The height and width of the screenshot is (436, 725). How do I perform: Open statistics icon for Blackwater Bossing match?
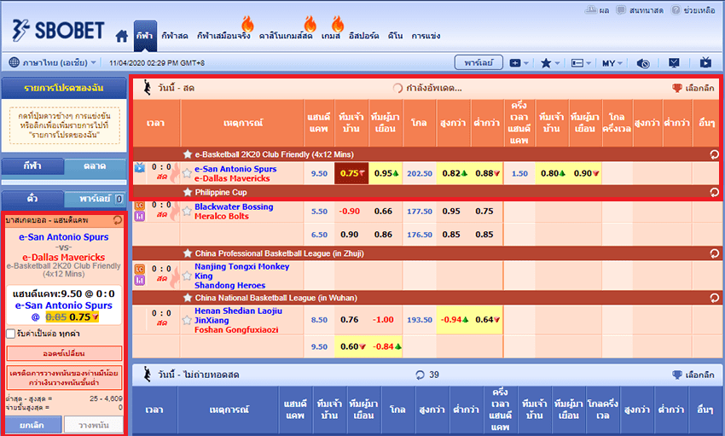coord(140,216)
